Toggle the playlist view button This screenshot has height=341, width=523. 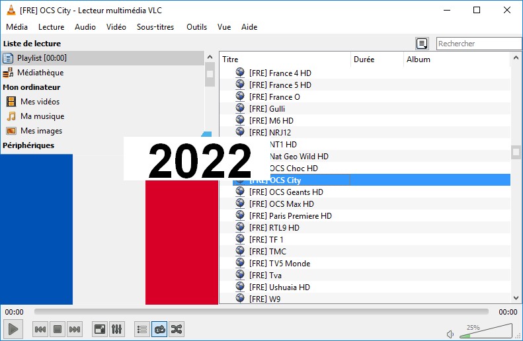[142, 329]
